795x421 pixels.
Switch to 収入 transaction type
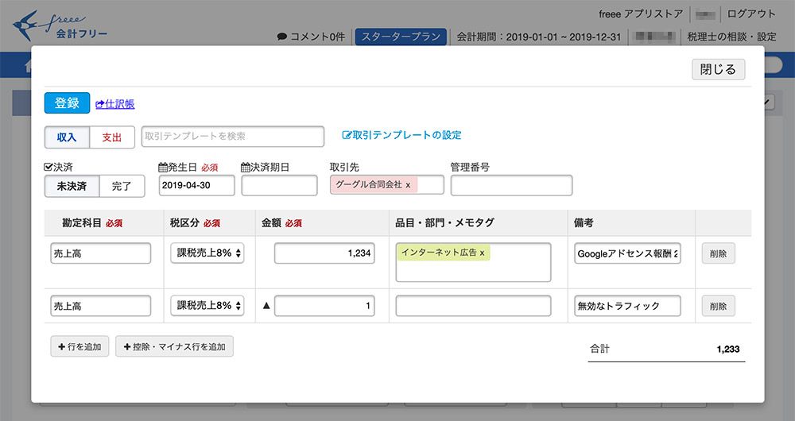(x=67, y=137)
